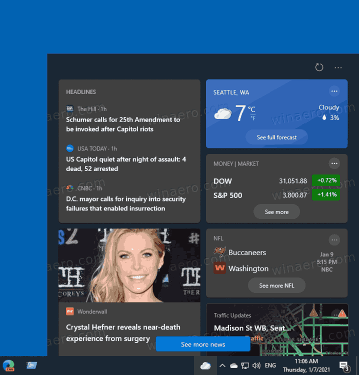The image size is (359, 375).
Task: Click CNBC source logo
Action: [x=69, y=188]
